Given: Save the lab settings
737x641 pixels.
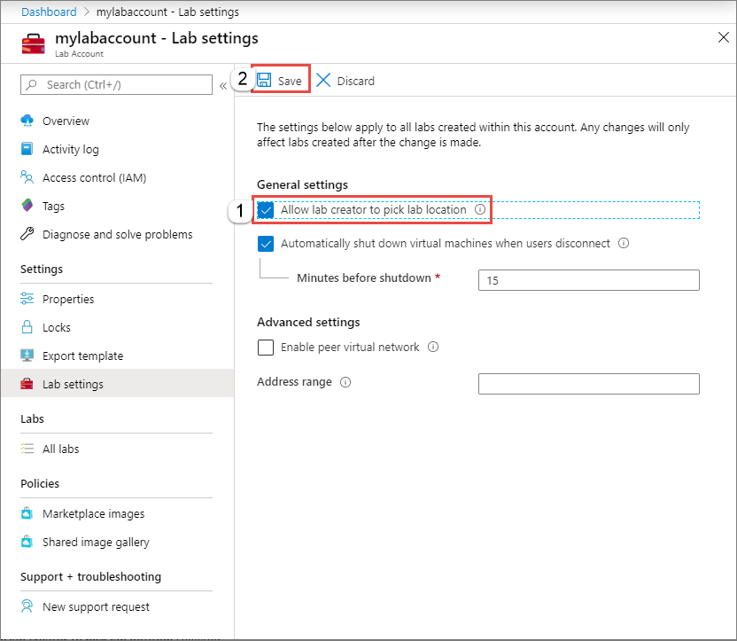Looking at the screenshot, I should 281,81.
